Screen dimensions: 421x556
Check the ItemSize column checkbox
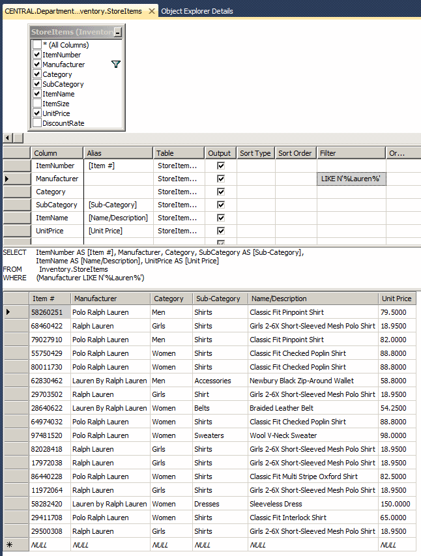coord(37,104)
